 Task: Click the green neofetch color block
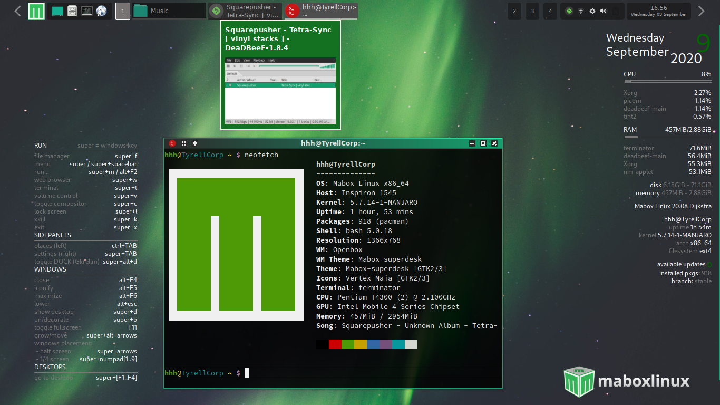[x=348, y=344]
